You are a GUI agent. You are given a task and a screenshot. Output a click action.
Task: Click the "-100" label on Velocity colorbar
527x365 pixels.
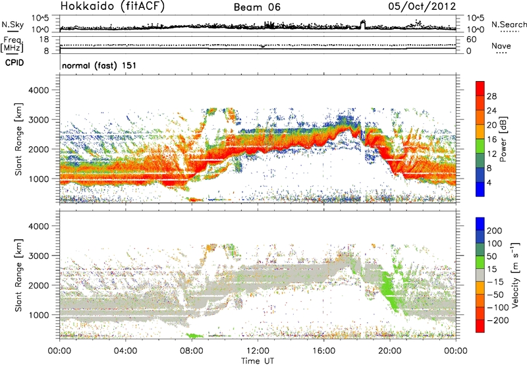498,307
